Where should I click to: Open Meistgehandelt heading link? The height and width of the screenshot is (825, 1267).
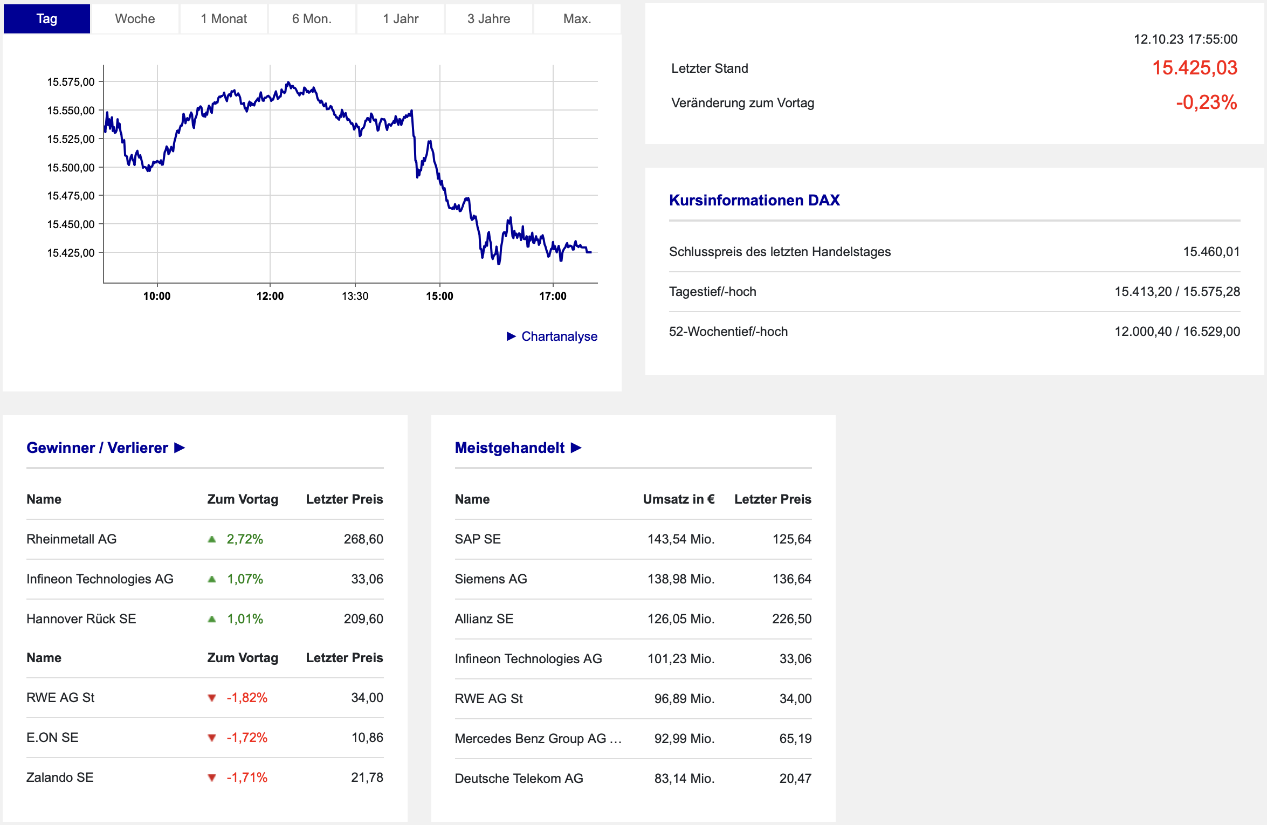(509, 448)
